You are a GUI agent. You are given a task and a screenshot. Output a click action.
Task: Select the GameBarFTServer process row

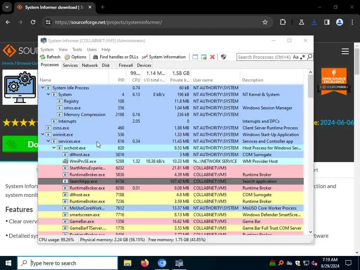[x=171, y=228]
